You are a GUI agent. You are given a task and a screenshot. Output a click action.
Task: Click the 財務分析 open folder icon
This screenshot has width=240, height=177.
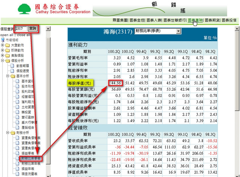click(13, 133)
